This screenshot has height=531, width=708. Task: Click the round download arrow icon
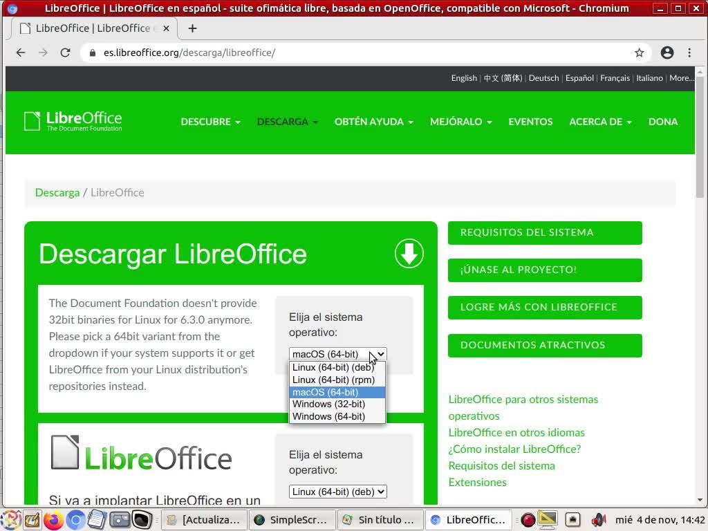tap(409, 253)
